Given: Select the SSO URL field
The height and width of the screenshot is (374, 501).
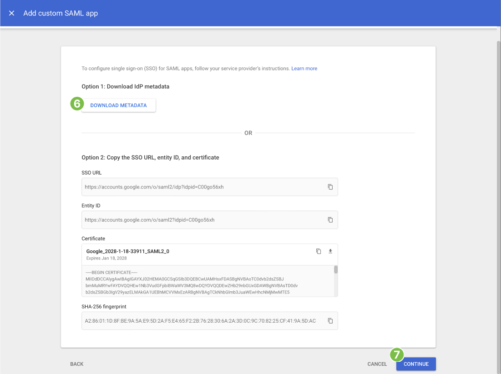Looking at the screenshot, I should (x=210, y=187).
